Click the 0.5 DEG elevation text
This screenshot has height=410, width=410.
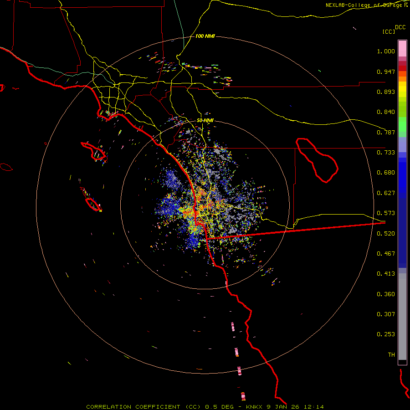[219, 407]
